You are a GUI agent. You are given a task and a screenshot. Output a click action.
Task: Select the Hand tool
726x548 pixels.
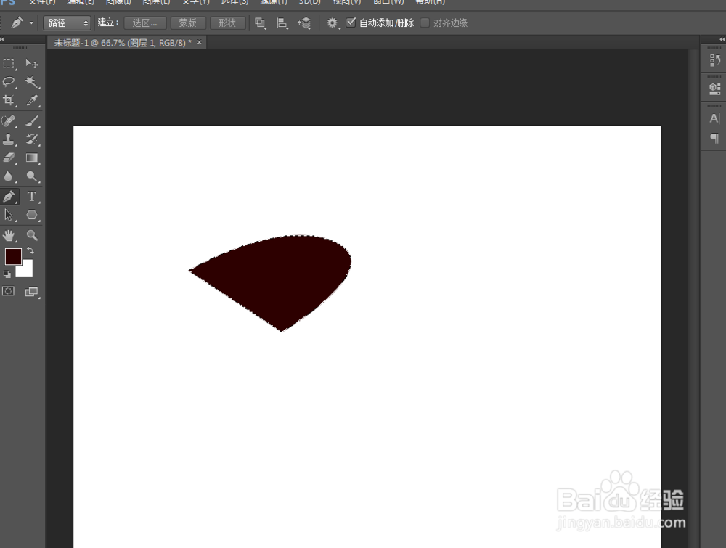(x=9, y=236)
